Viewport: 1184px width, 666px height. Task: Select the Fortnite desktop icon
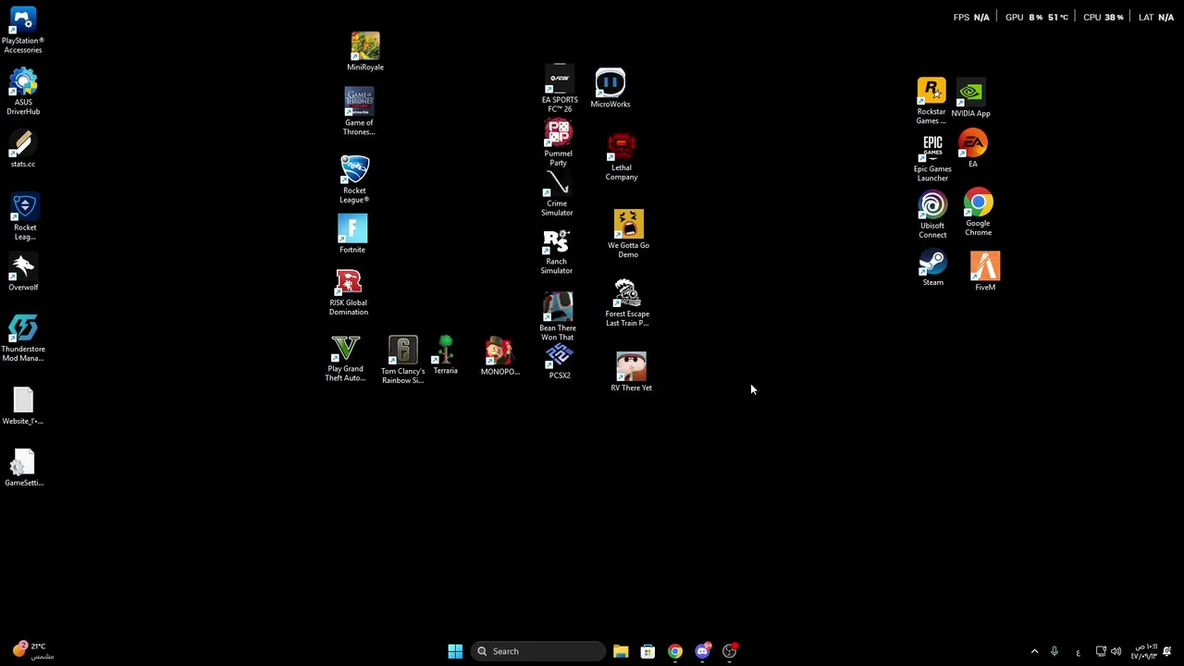click(352, 234)
